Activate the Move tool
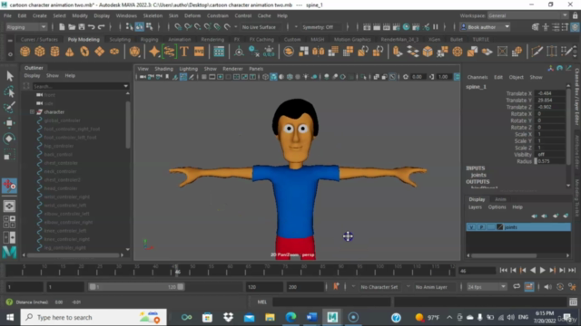This screenshot has height=326, width=581. click(x=9, y=122)
